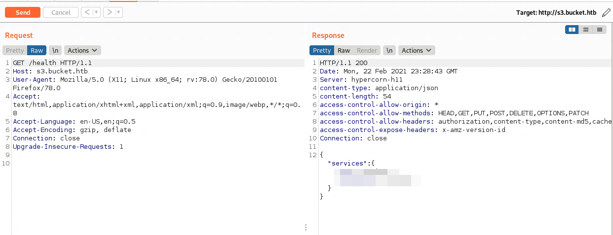
Task: Switch Request view to Raw
Action: (x=37, y=50)
